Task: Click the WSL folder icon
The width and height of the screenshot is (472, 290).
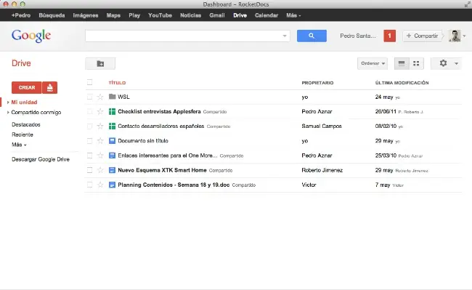Action: pos(112,97)
